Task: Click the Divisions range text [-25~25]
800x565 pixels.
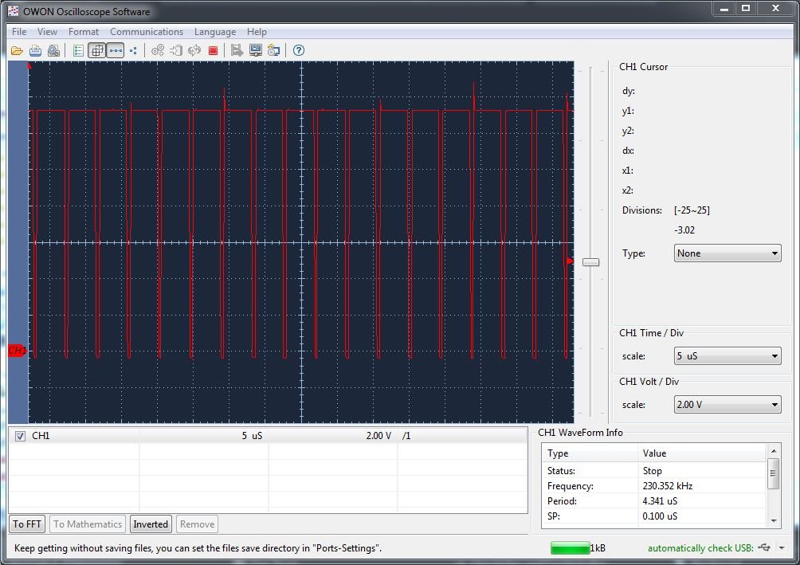Action: pyautogui.click(x=692, y=210)
